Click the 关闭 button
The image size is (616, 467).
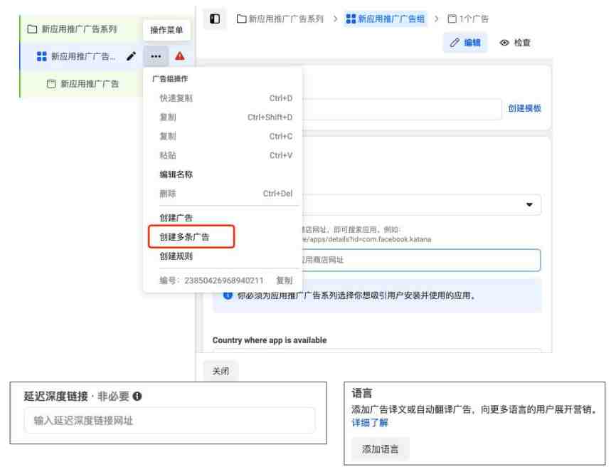221,371
